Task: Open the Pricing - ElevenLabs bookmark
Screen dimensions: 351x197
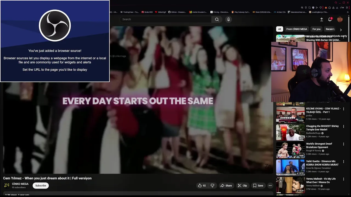Action: (x=220, y=12)
